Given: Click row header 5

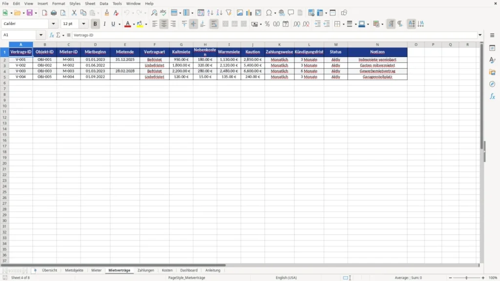Looking at the screenshot, I should 4,77.
